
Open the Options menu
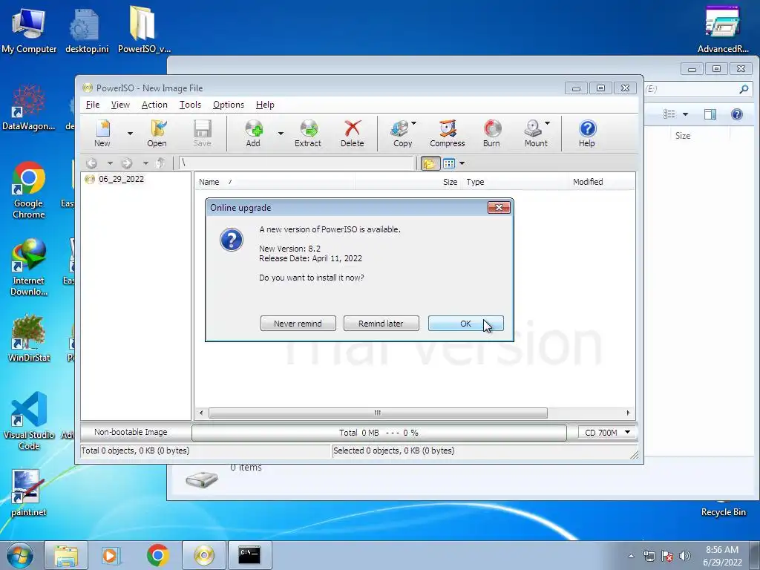229,105
